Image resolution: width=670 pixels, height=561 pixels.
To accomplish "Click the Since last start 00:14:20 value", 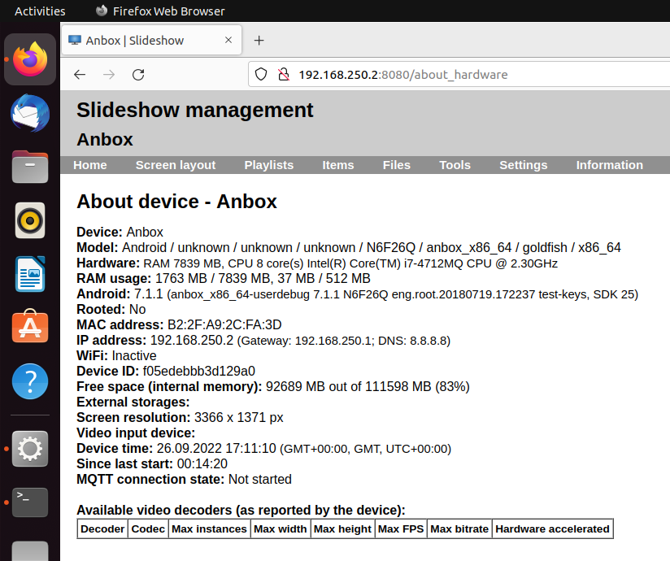I will (202, 463).
